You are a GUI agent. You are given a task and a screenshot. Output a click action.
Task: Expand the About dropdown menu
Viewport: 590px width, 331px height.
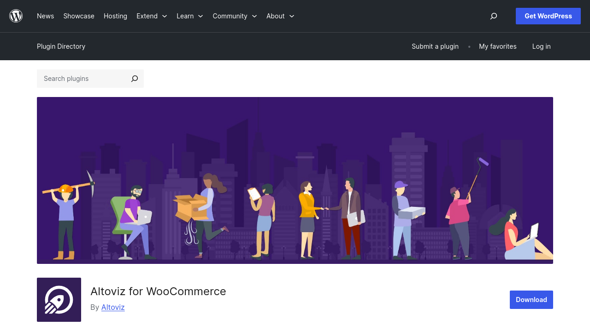(x=280, y=16)
